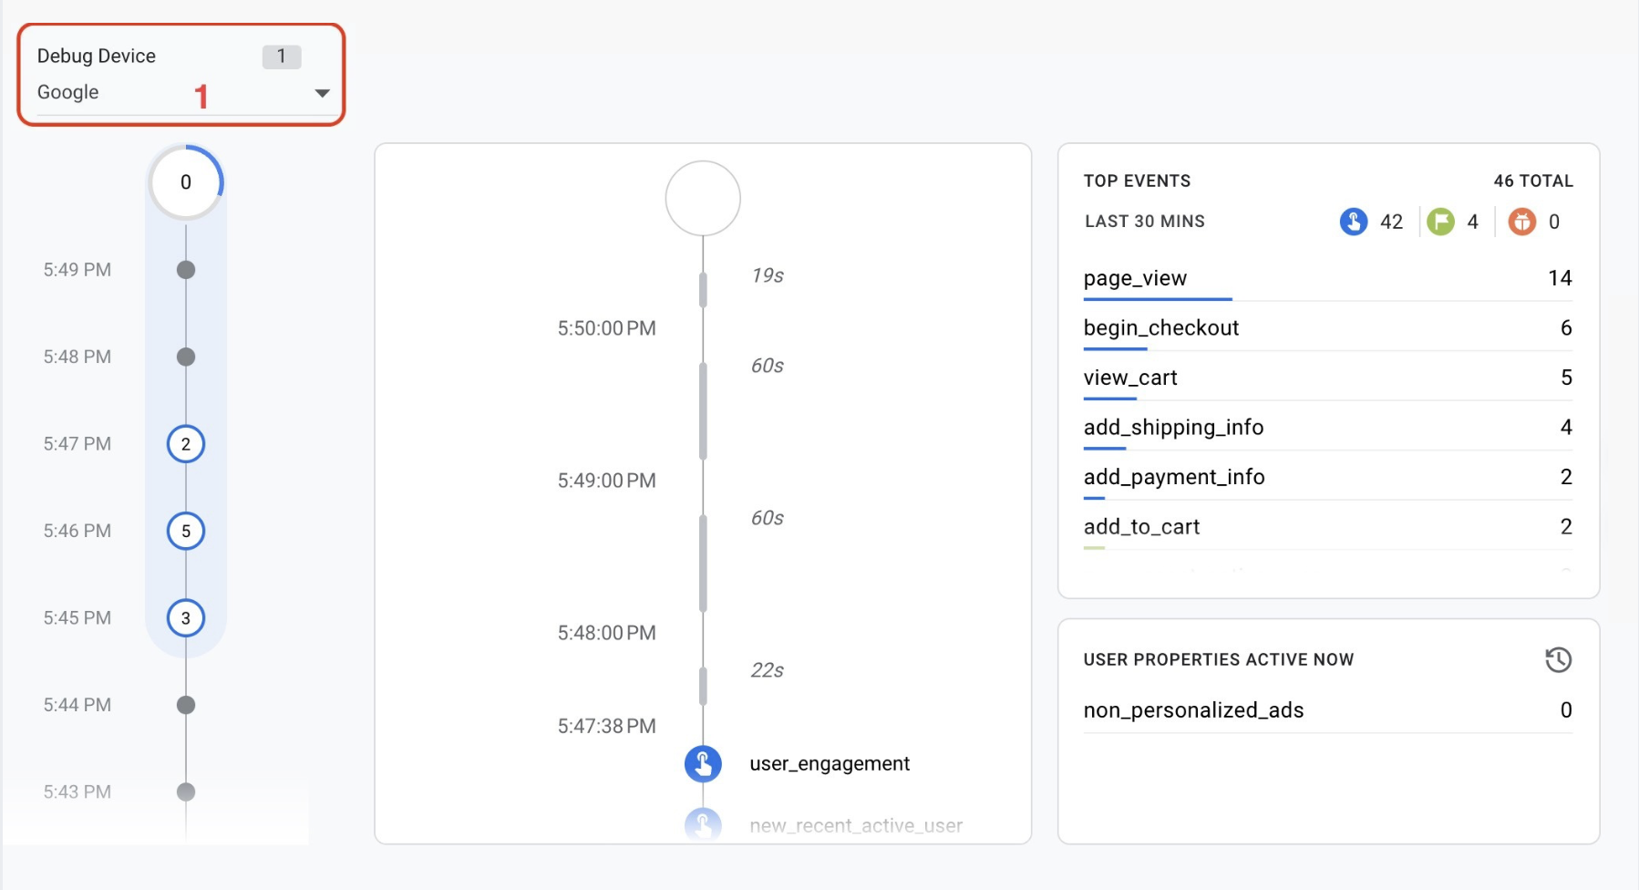Screen dimensions: 1639x890
Task: Click the green conversions flag icon
Action: pos(1440,222)
